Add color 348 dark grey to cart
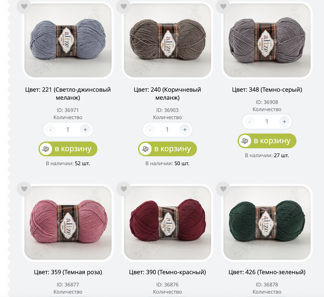 pos(267,141)
